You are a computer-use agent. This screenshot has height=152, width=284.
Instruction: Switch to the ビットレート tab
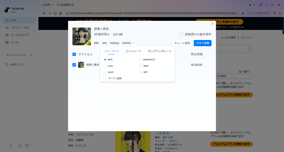click(x=134, y=51)
